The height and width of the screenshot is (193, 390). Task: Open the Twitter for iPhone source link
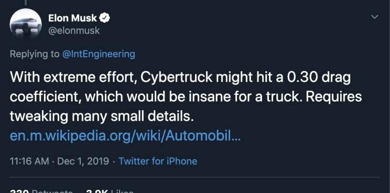click(158, 161)
